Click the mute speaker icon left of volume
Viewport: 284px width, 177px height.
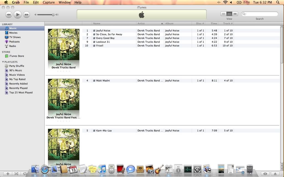pos(35,15)
